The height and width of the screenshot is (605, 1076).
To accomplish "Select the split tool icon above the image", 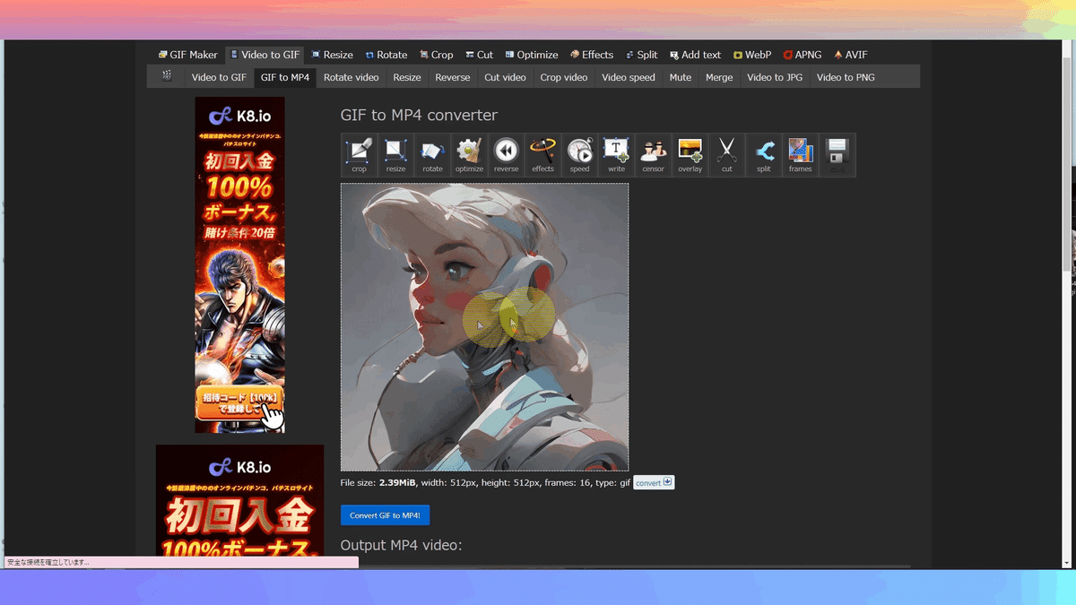I will pos(763,155).
